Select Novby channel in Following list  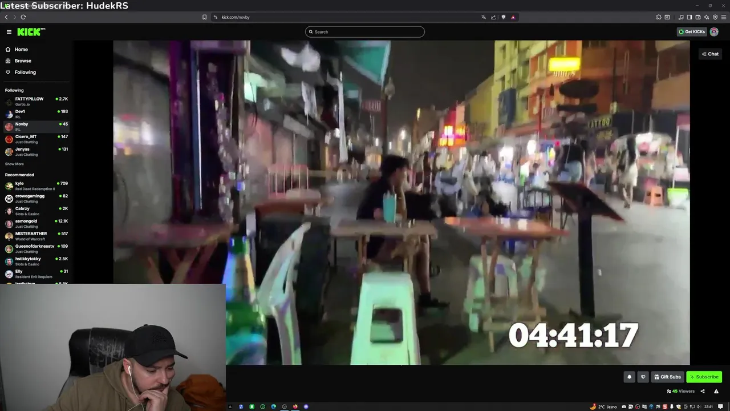pos(36,126)
